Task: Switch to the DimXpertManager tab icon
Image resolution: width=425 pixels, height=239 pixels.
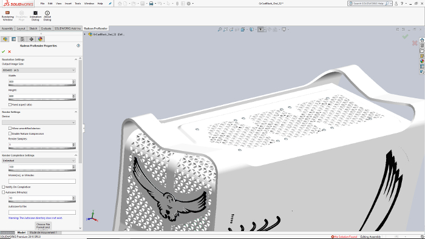Action: (32, 39)
